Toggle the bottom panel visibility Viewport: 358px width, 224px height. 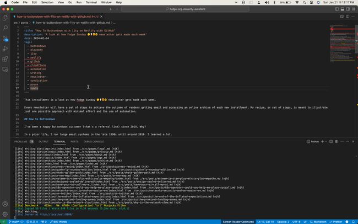coord(343,9)
